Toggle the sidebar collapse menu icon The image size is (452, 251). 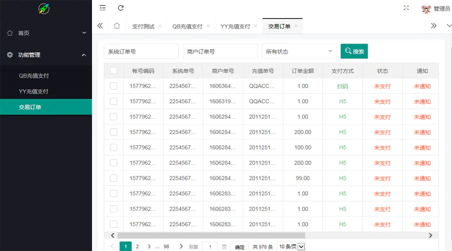102,8
